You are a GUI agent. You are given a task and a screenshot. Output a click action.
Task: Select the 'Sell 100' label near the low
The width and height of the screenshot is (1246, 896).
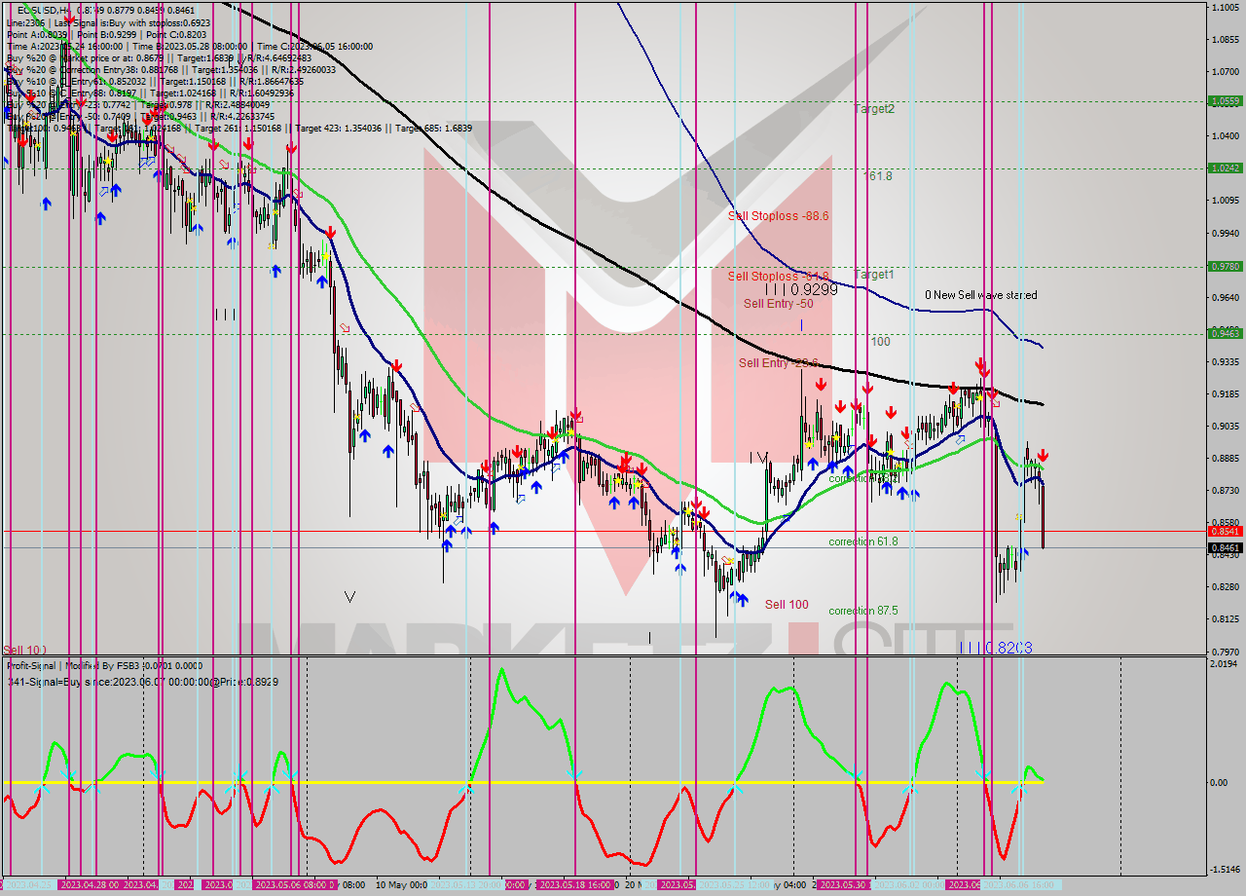(787, 605)
